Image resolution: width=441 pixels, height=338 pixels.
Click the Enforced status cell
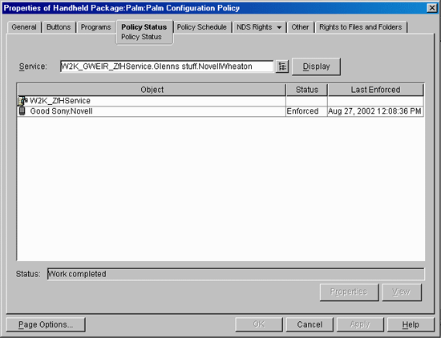point(306,111)
